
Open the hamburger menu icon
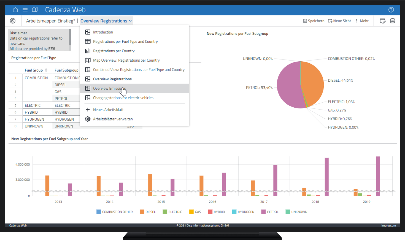coord(25,10)
